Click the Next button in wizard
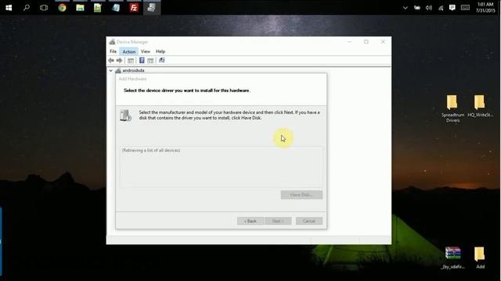This screenshot has width=501, height=281. (x=278, y=221)
